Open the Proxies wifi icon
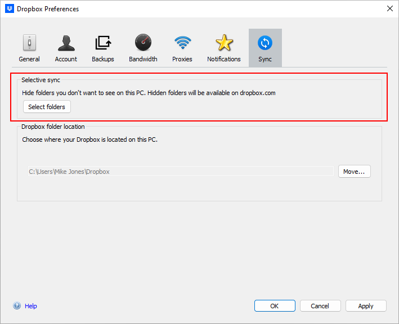The image size is (399, 324). click(182, 43)
